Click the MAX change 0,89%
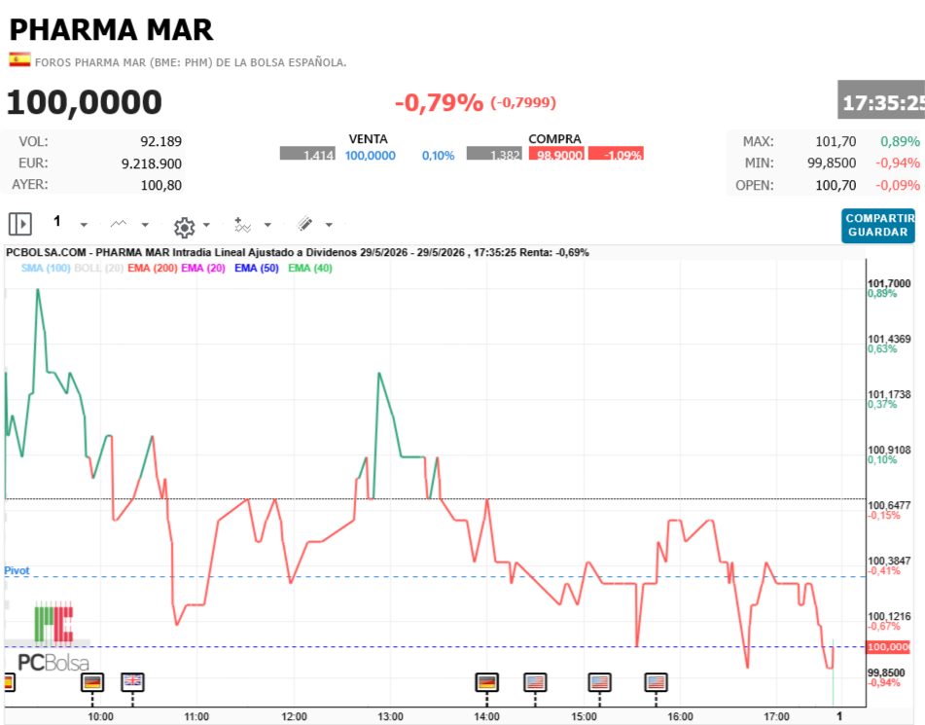The image size is (925, 725). click(x=900, y=142)
